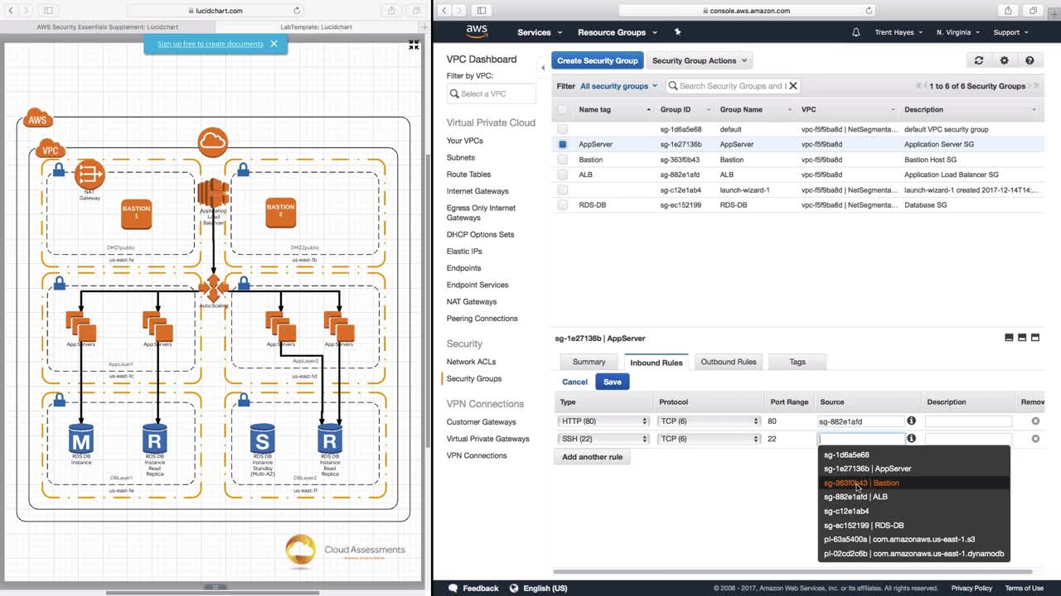The image size is (1061, 596).
Task: Choose sg-363f0b43 | Bastion from source list
Action: 913,483
